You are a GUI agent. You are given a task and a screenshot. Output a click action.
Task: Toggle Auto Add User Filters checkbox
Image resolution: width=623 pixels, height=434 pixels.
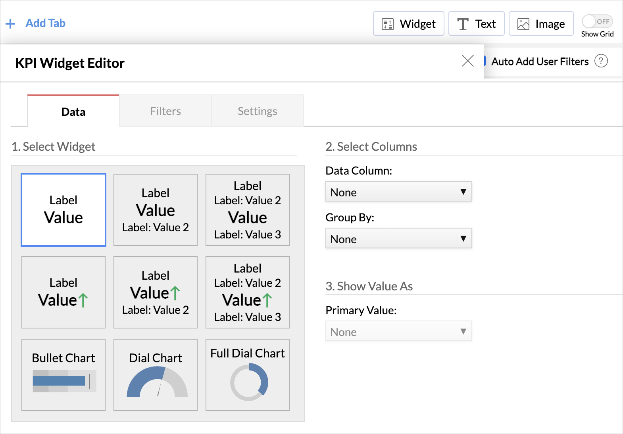click(x=485, y=61)
